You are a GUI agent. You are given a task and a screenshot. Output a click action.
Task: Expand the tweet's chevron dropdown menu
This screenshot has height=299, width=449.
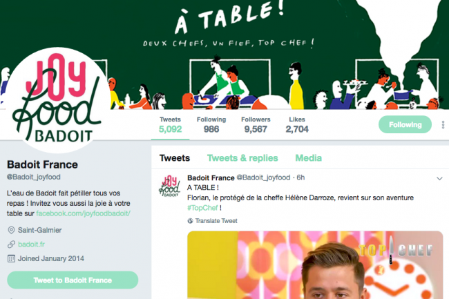click(x=439, y=179)
